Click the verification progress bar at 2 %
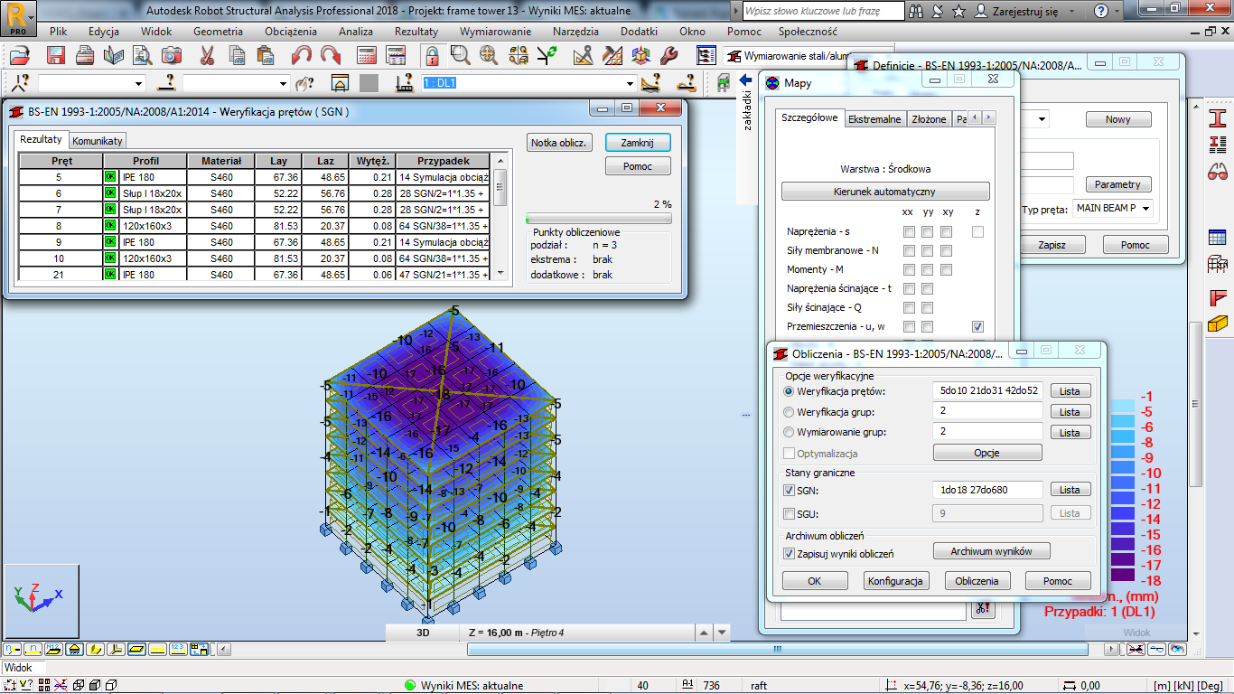This screenshot has width=1234, height=694. [x=599, y=219]
